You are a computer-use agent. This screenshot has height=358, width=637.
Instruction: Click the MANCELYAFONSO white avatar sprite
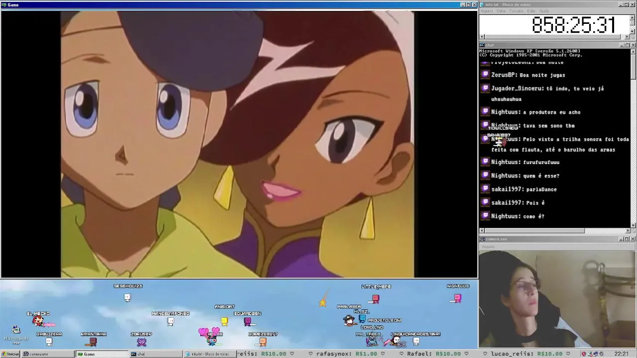tap(171, 322)
